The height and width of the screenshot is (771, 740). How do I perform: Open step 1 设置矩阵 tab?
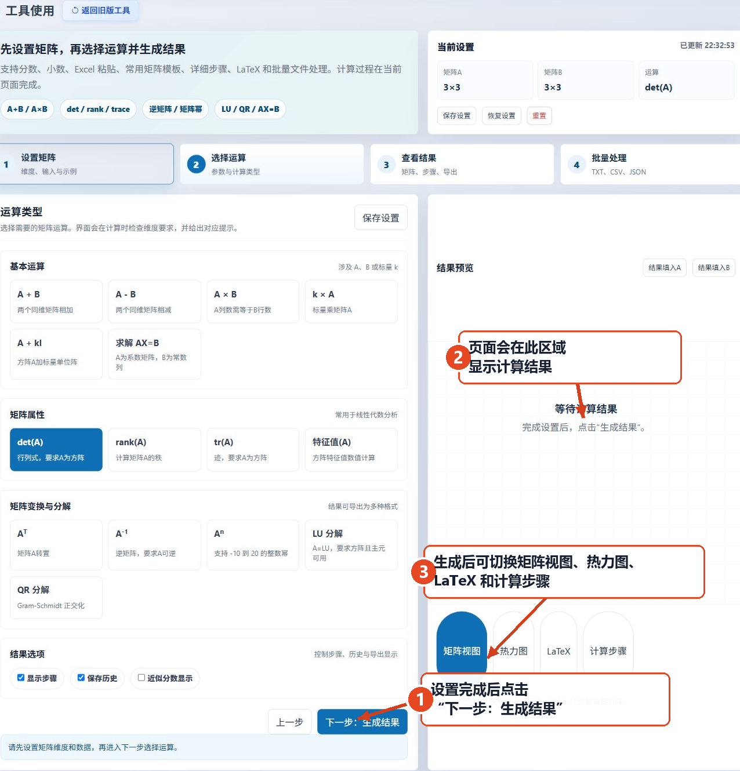tap(87, 164)
